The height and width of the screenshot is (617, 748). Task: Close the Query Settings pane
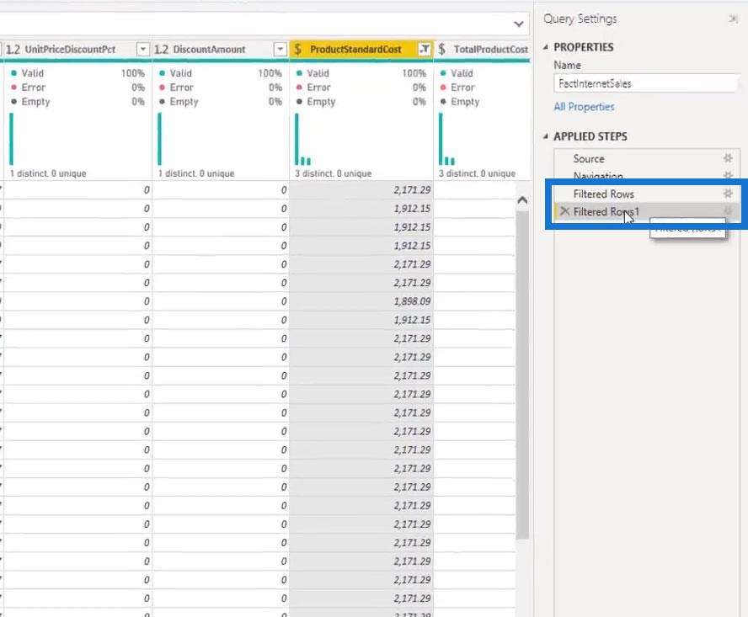(732, 19)
